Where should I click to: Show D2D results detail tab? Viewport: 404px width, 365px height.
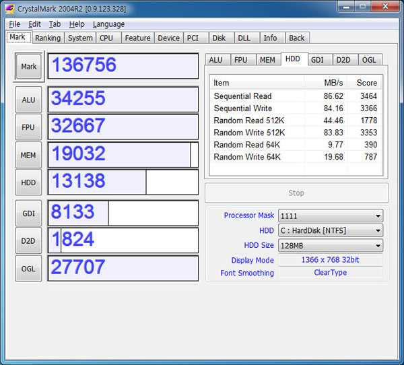tap(345, 60)
